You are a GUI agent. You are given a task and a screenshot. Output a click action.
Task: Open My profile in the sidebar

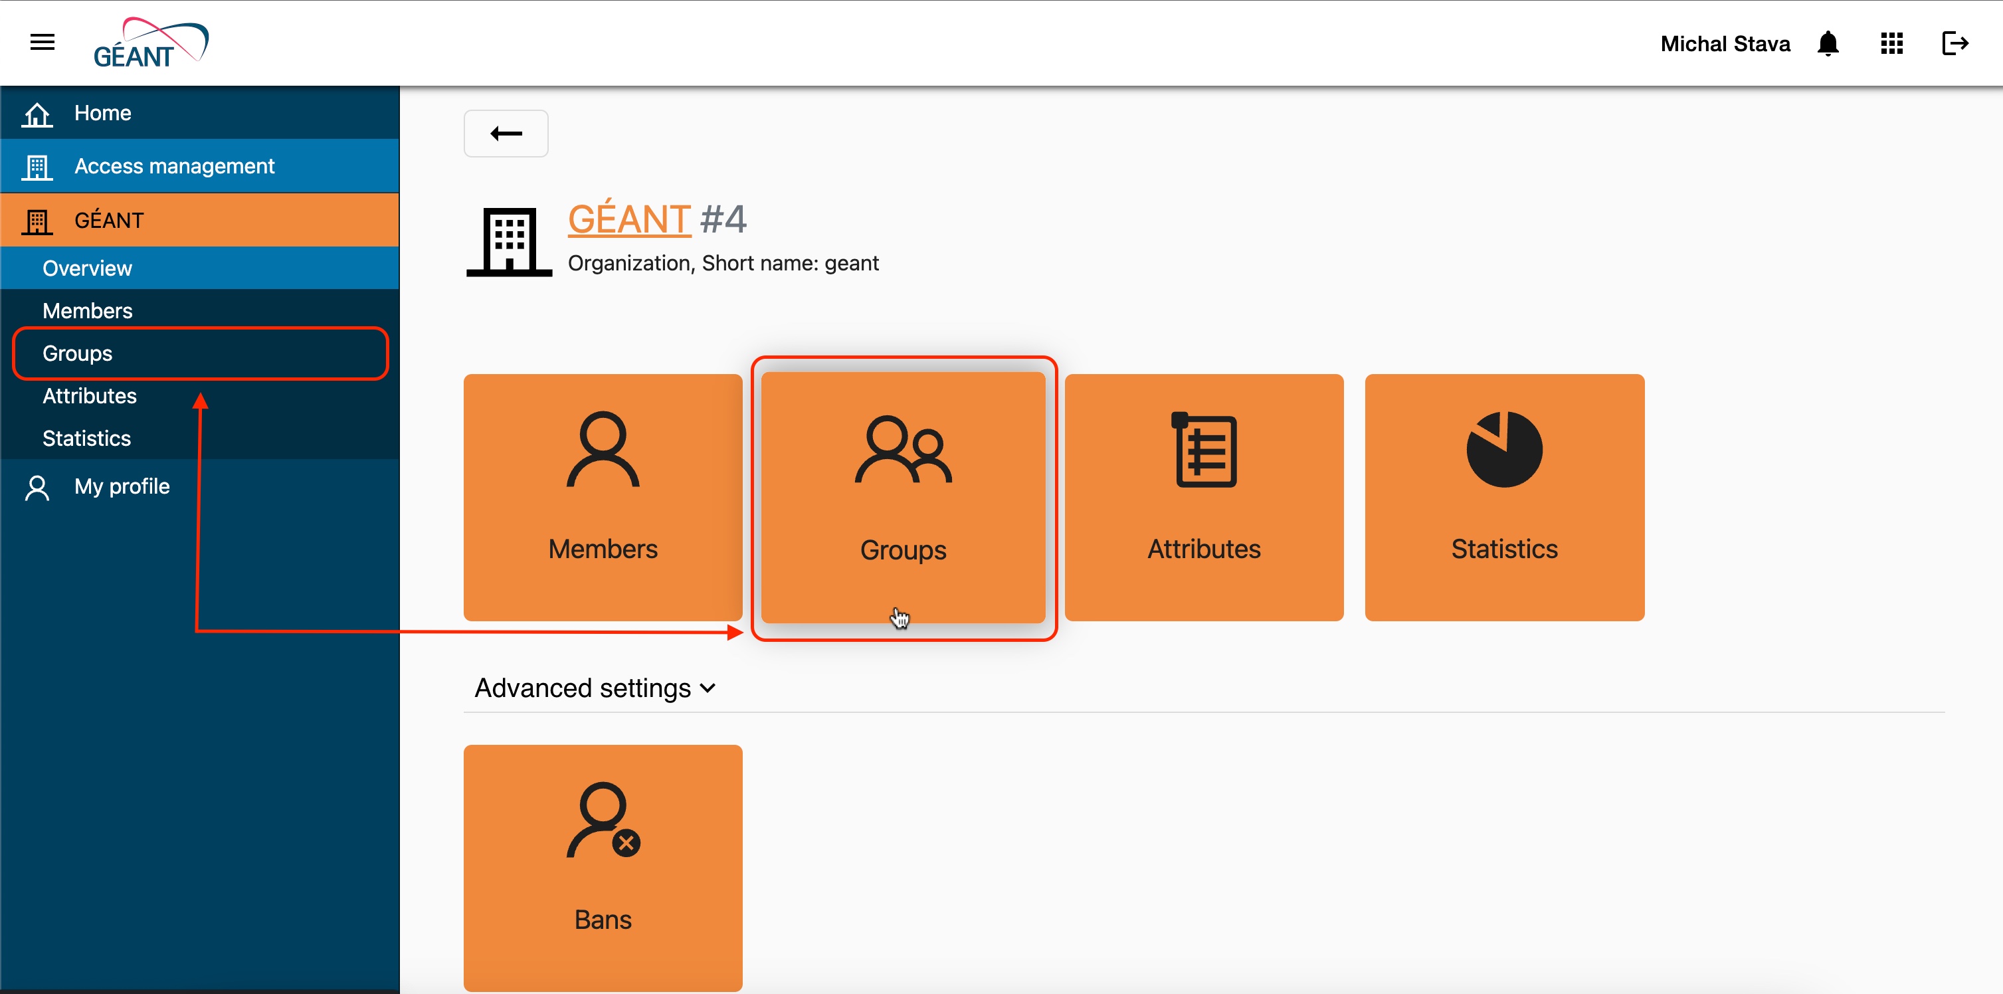200,487
